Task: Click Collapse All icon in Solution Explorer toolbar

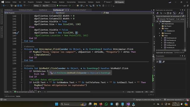Action: [x=168, y=13]
